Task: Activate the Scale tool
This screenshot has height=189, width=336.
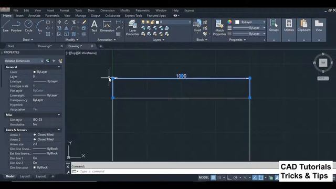Action: pos(67,34)
